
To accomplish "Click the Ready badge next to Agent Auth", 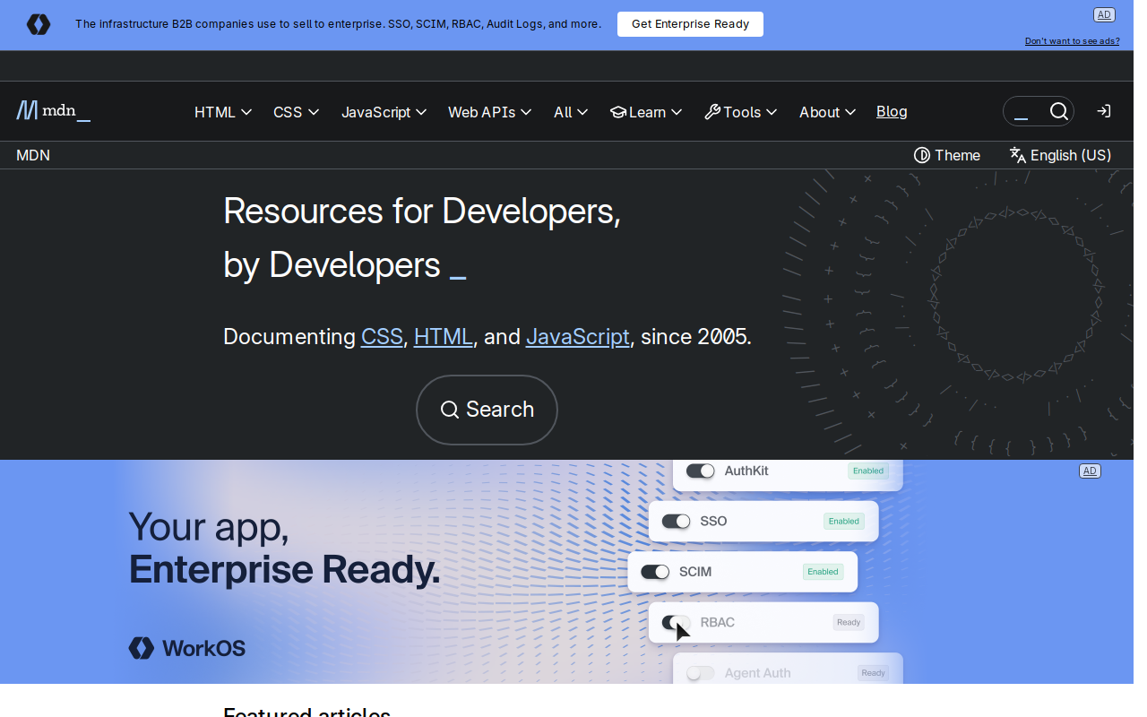I will (873, 673).
